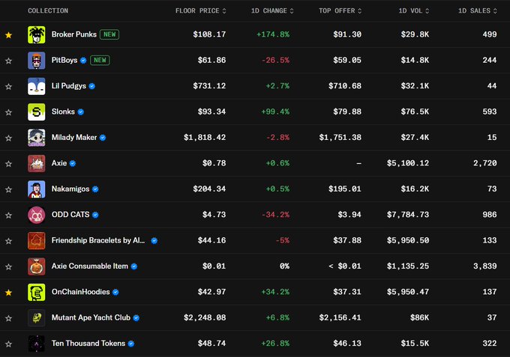Sort by Floor Price column
The width and height of the screenshot is (510, 357).
point(201,10)
